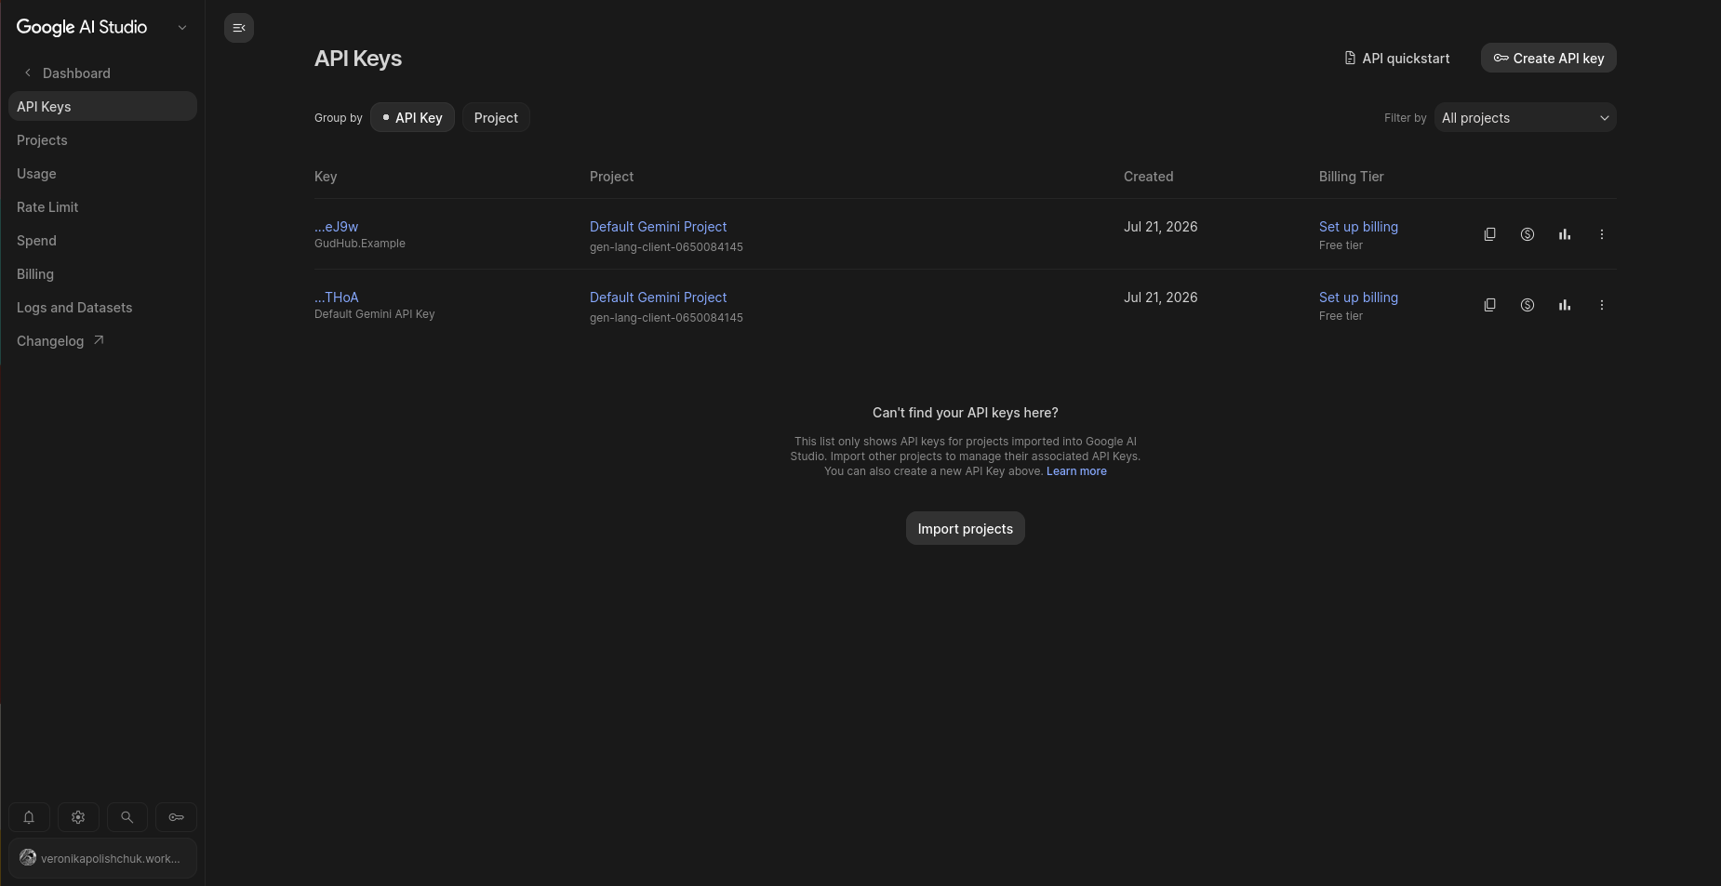Click the key icon in the bottom sidebar
The height and width of the screenshot is (886, 1721).
tap(176, 817)
